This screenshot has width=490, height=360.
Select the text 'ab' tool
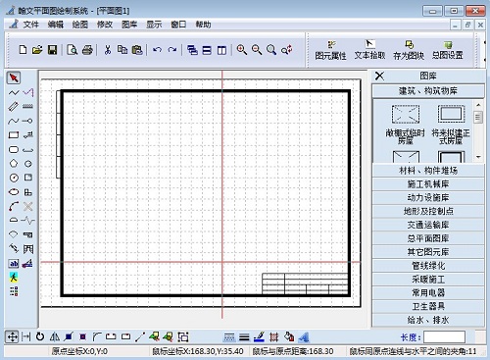(14, 264)
